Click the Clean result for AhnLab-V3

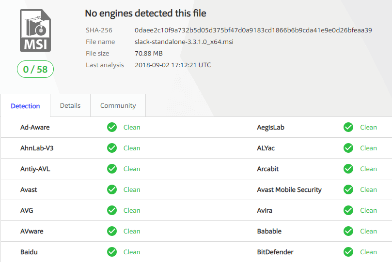coord(132,148)
